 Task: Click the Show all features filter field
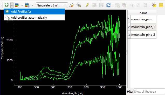click(149, 92)
